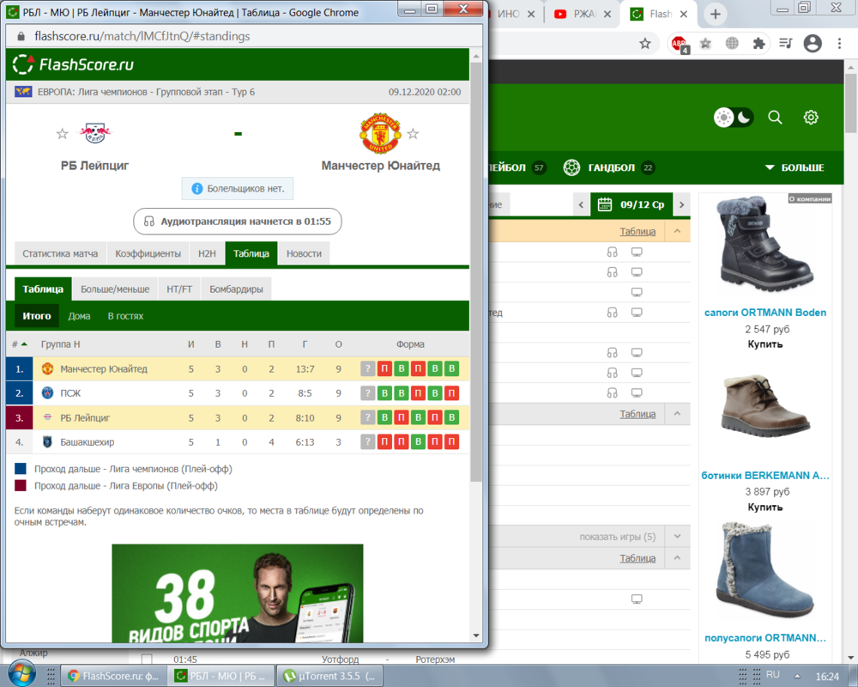
Task: Click Башакшехир in the standings table
Action: click(x=88, y=441)
